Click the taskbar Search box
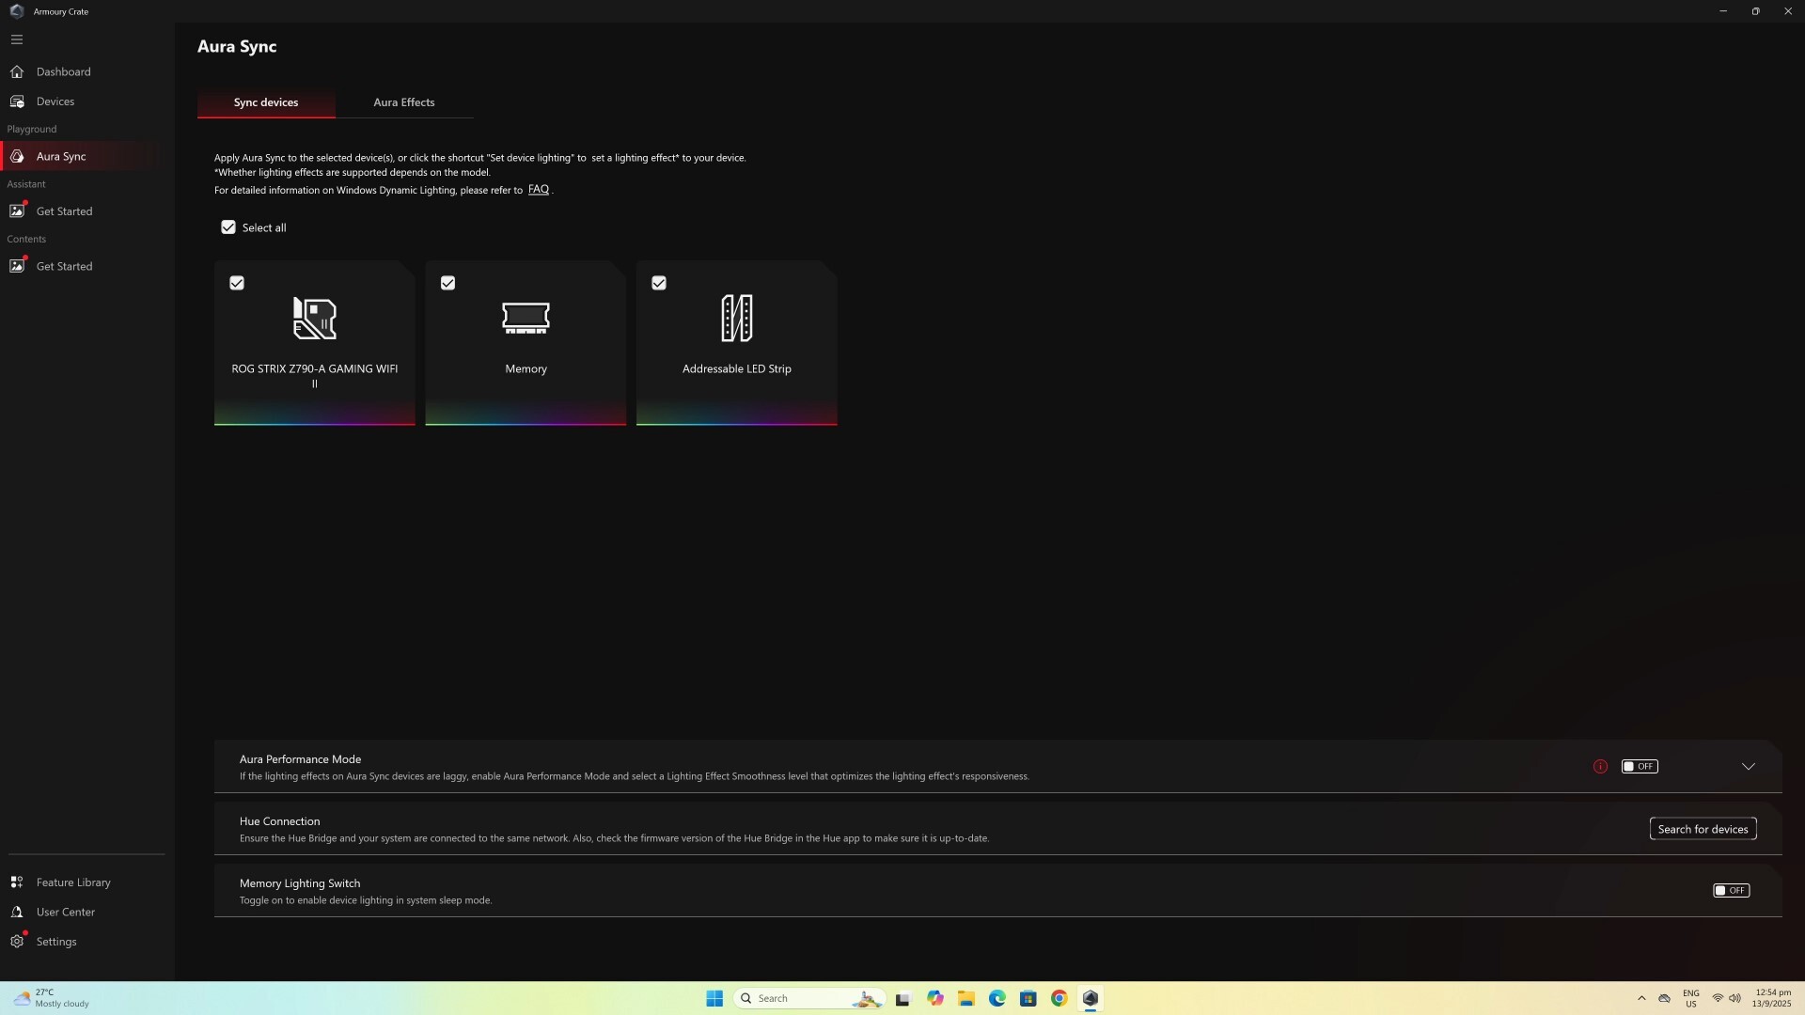1805x1015 pixels. [809, 998]
